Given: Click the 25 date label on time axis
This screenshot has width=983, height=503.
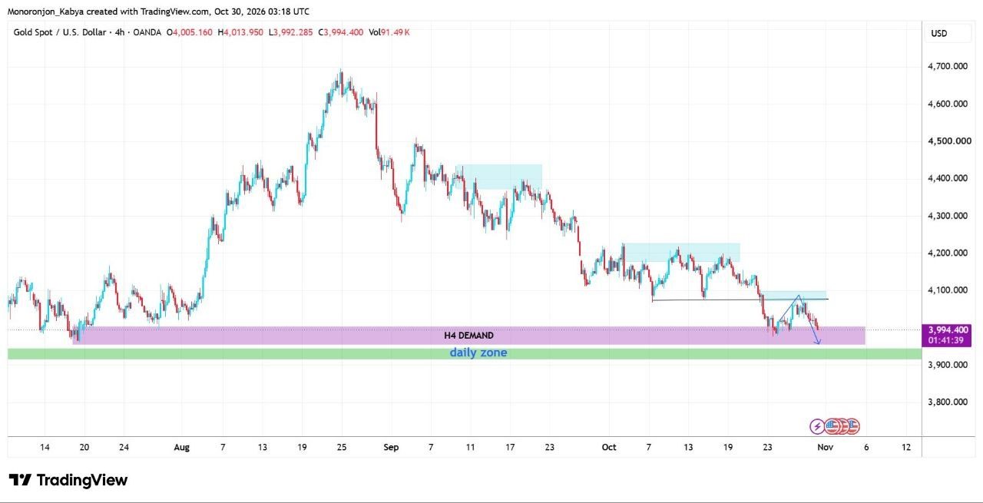Looking at the screenshot, I should coord(342,447).
